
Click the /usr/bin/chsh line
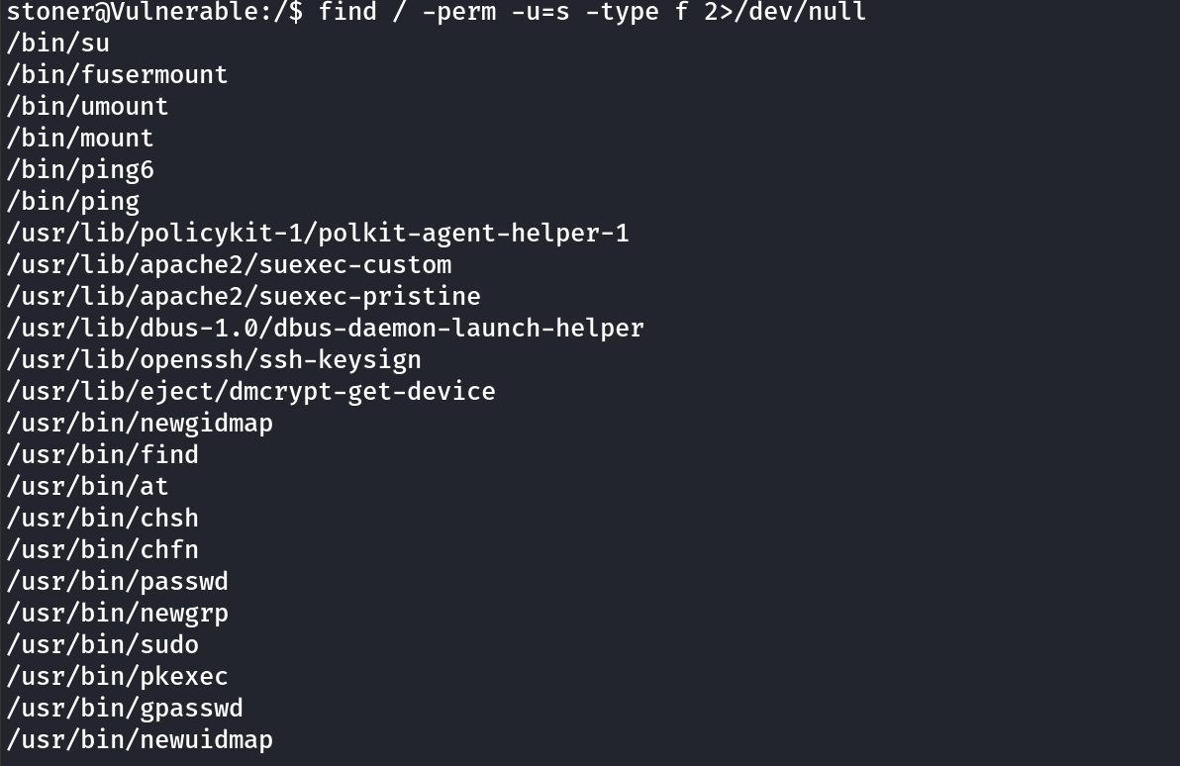point(102,519)
